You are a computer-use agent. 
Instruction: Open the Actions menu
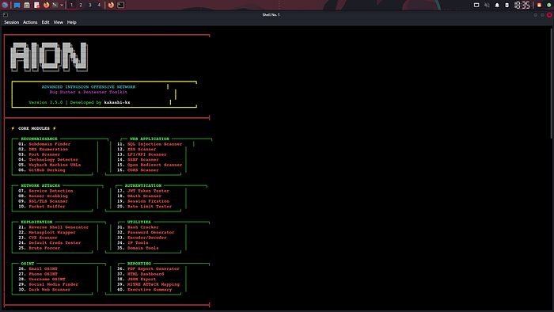(x=30, y=22)
